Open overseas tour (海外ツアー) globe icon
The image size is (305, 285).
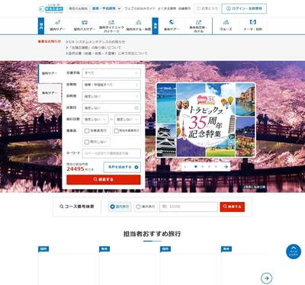point(172,22)
